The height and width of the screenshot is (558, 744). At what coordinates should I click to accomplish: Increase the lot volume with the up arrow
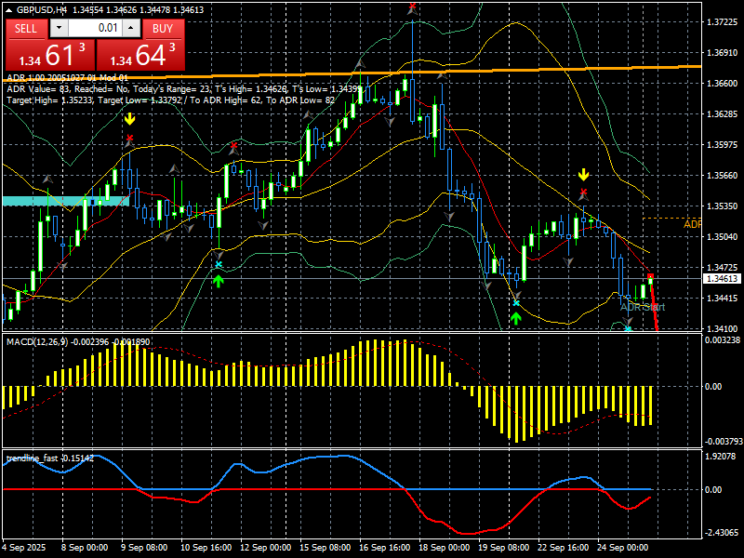(131, 28)
